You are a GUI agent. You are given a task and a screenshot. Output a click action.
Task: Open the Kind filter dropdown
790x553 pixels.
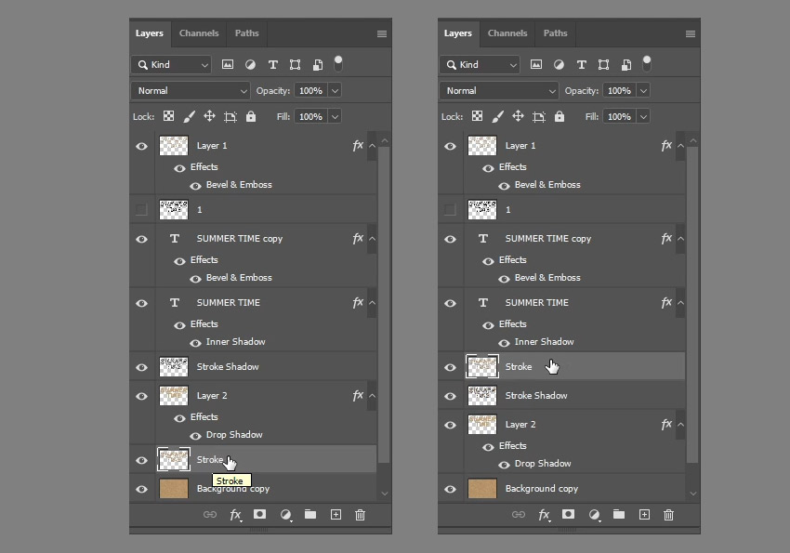click(x=171, y=64)
